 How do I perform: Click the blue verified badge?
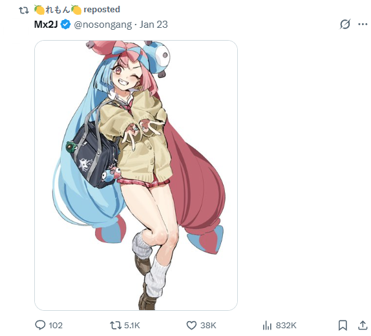65,25
